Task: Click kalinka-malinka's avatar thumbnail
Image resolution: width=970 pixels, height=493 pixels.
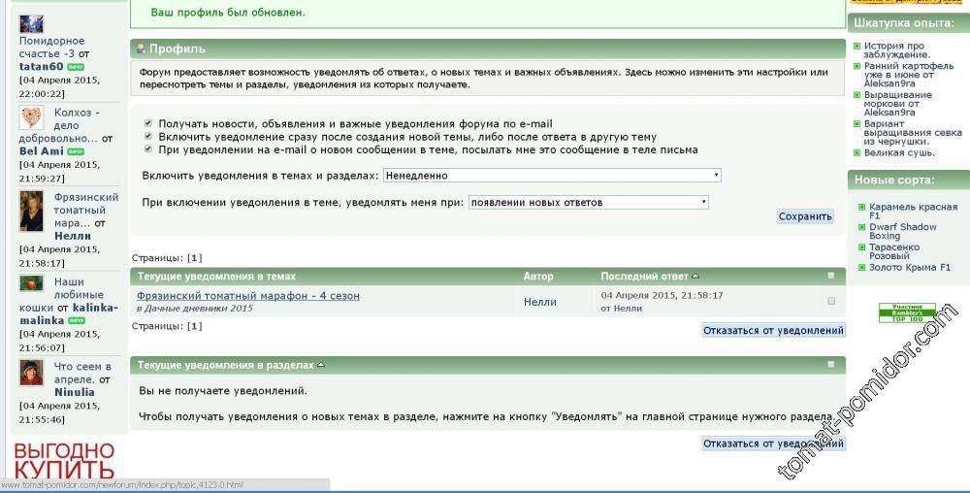Action: [31, 283]
